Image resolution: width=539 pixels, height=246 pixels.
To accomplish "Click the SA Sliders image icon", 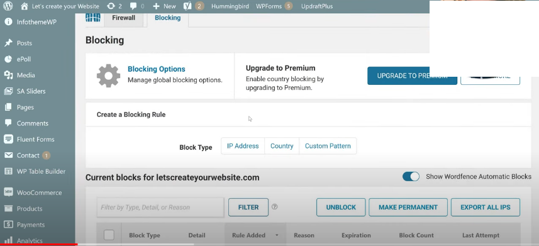I will tap(8, 91).
